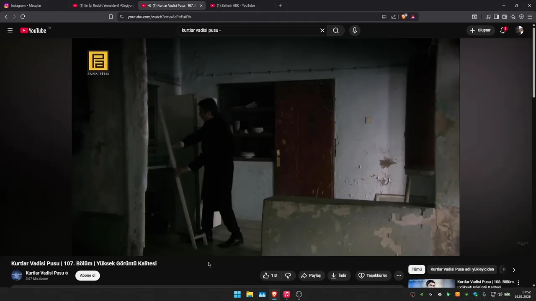Click the Oluştur create button

coord(480,31)
